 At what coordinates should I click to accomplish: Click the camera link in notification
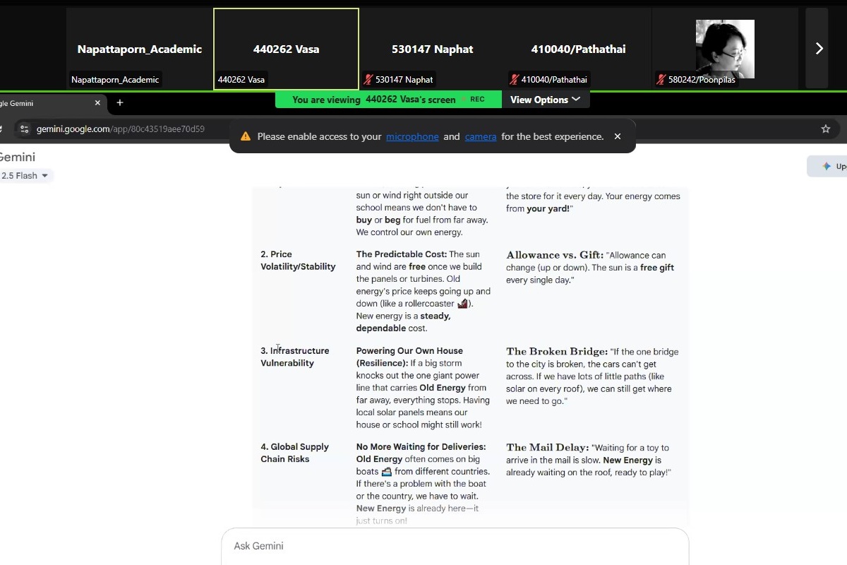480,136
